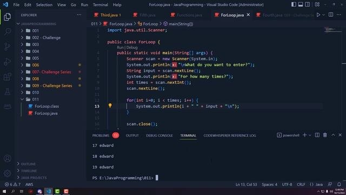Open Customize Layout button
Image resolution: width=346 pixels, height=195 pixels.
[317, 4]
